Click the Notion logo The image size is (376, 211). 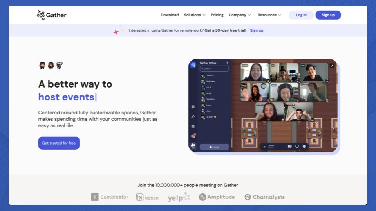[x=147, y=197]
